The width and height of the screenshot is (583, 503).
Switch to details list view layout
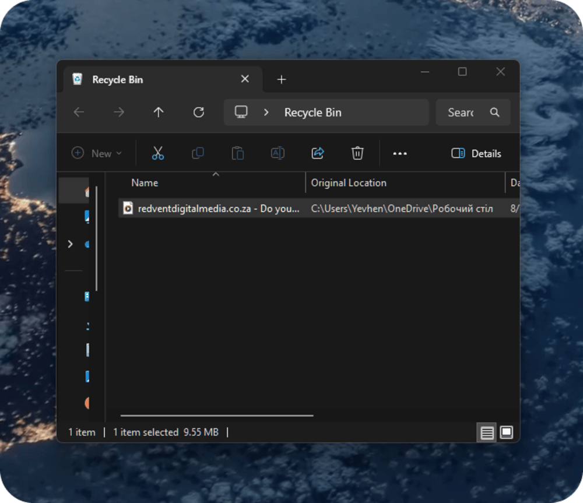[487, 432]
